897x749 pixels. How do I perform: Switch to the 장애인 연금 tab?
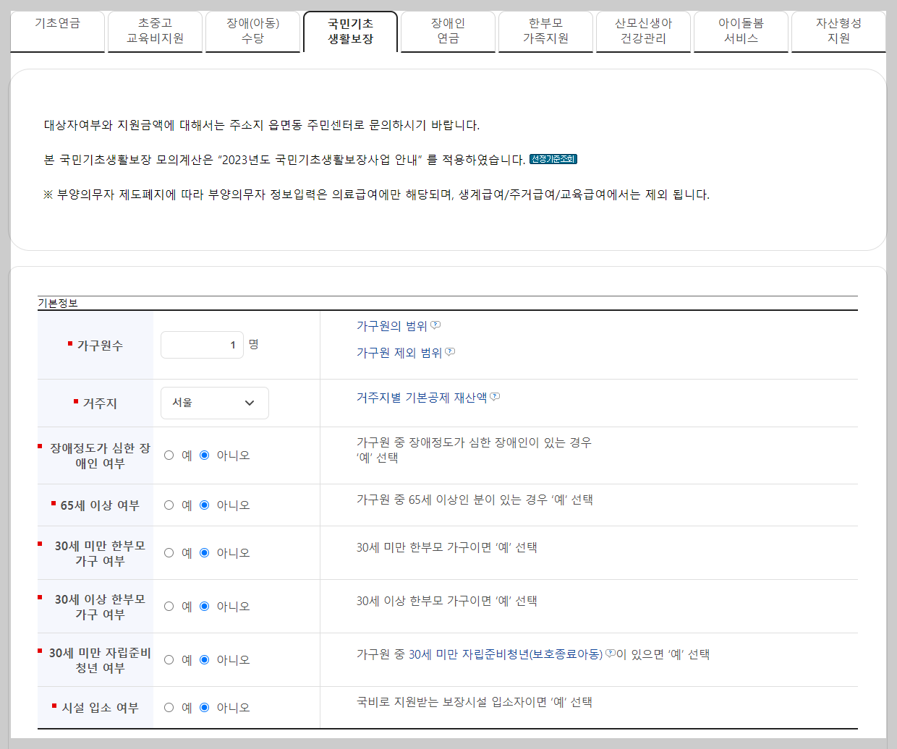click(447, 31)
